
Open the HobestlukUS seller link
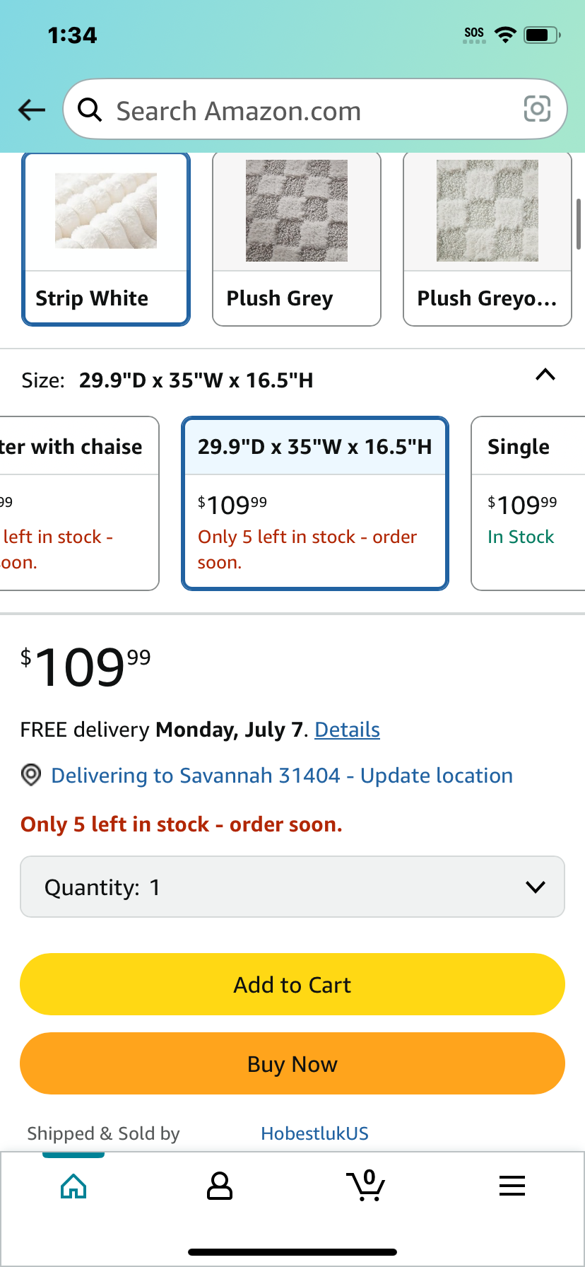(314, 1133)
